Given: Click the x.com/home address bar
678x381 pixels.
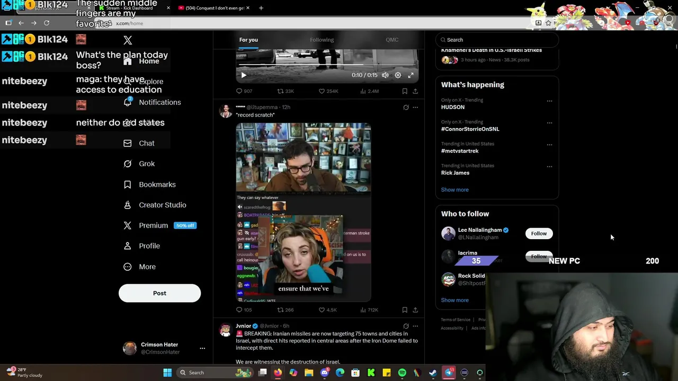Looking at the screenshot, I should tap(318, 23).
